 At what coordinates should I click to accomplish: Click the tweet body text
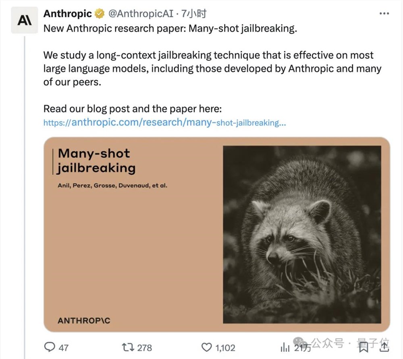coord(212,68)
